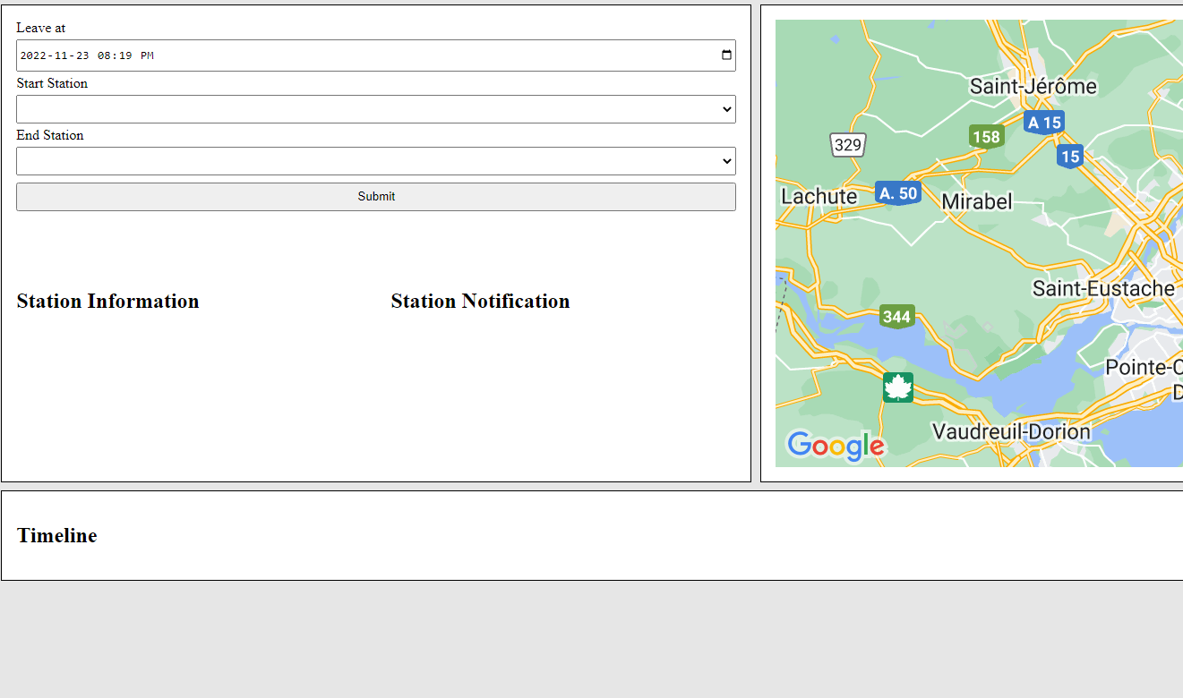Open the End Station dropdown
The height and width of the screenshot is (698, 1183).
(x=376, y=161)
